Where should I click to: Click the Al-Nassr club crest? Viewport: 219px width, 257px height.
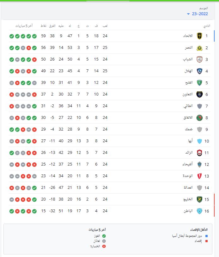[x=199, y=48]
